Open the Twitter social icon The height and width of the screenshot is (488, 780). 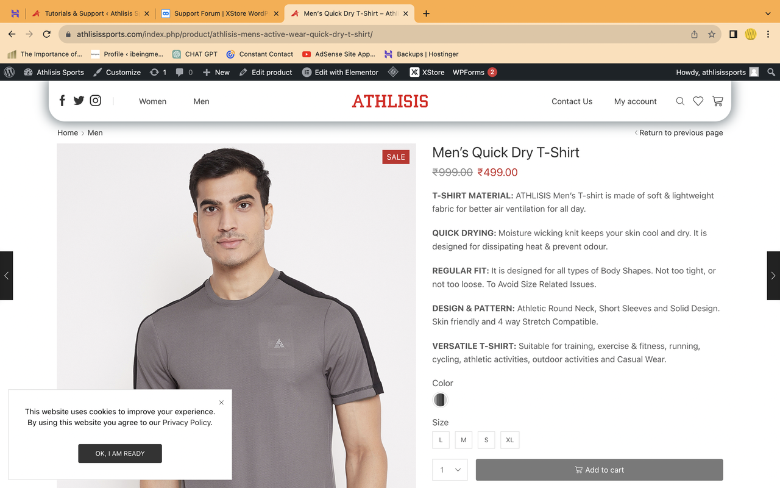[x=79, y=101]
